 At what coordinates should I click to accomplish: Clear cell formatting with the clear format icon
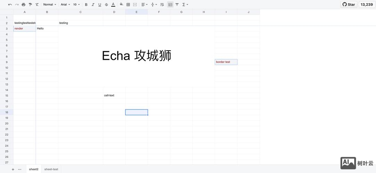(x=37, y=4)
